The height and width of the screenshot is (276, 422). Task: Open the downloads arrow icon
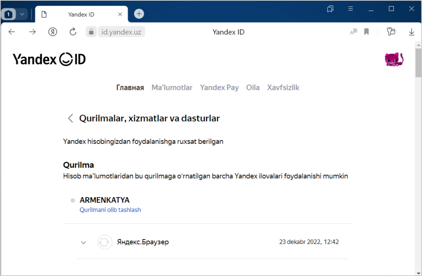(412, 32)
